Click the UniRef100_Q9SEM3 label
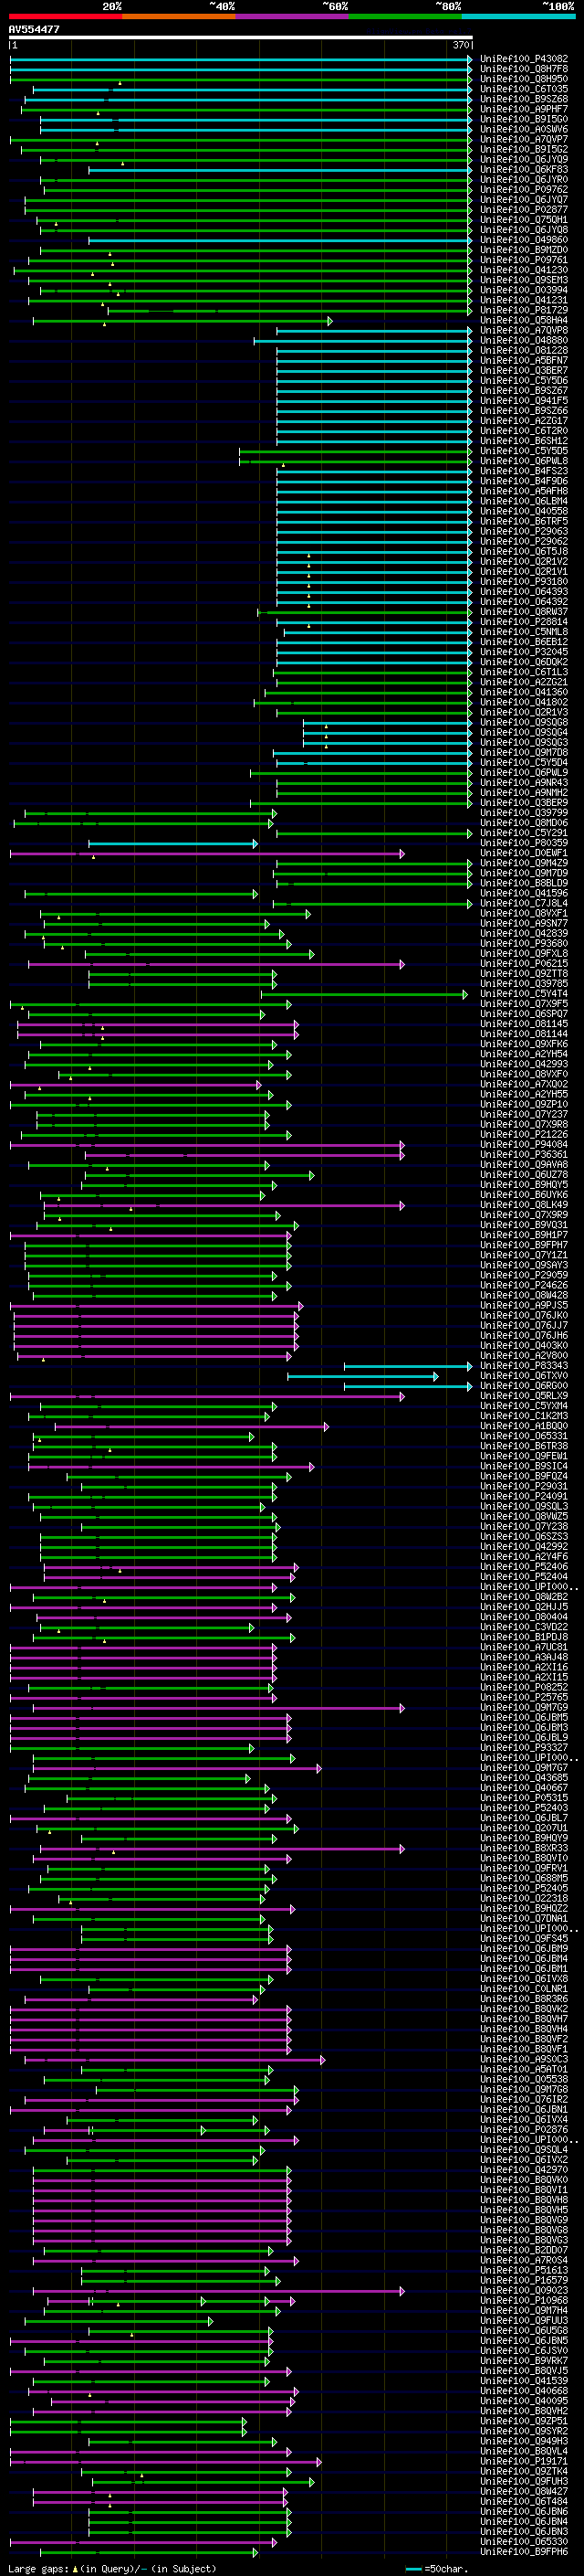The width and height of the screenshot is (584, 2576). click(524, 280)
